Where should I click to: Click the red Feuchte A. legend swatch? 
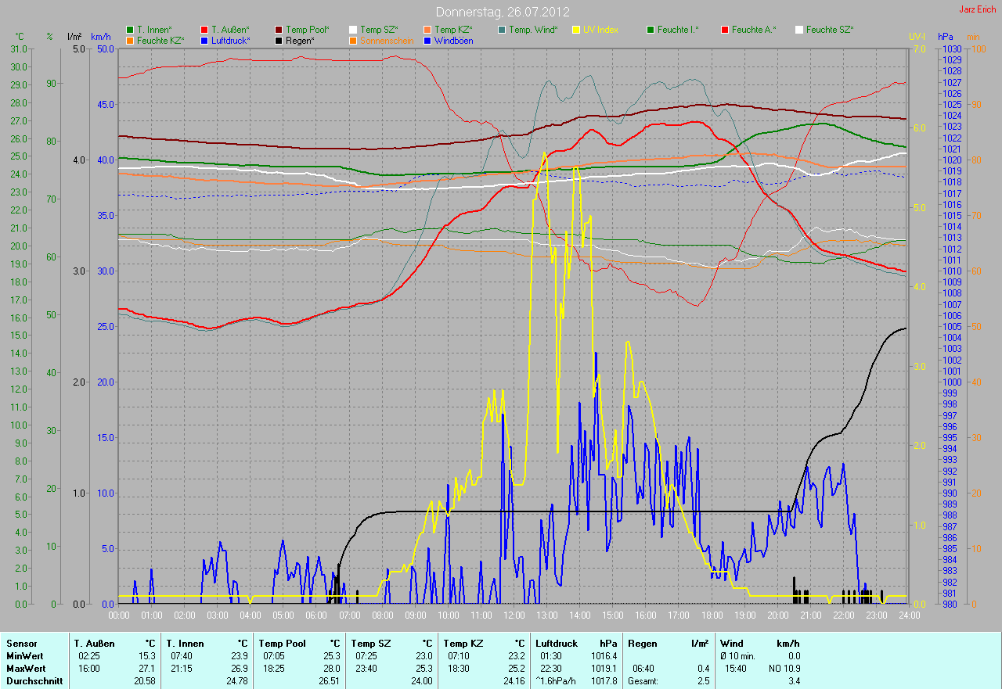(725, 30)
